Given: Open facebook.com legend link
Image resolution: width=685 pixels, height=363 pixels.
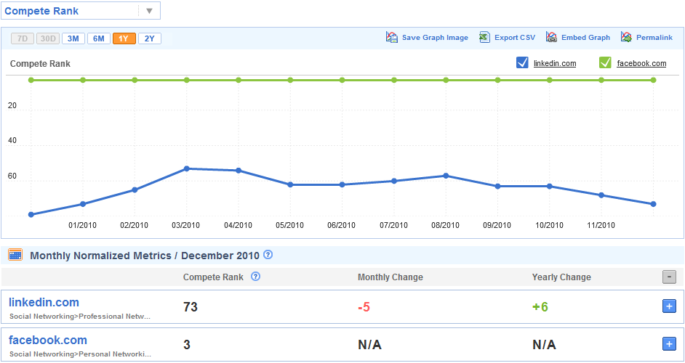Looking at the screenshot, I should (x=641, y=63).
